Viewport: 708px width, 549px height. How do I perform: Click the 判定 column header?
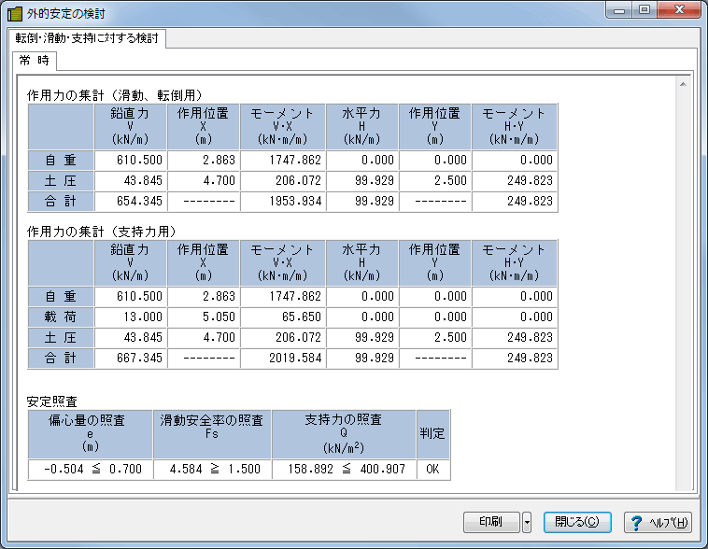(x=432, y=434)
